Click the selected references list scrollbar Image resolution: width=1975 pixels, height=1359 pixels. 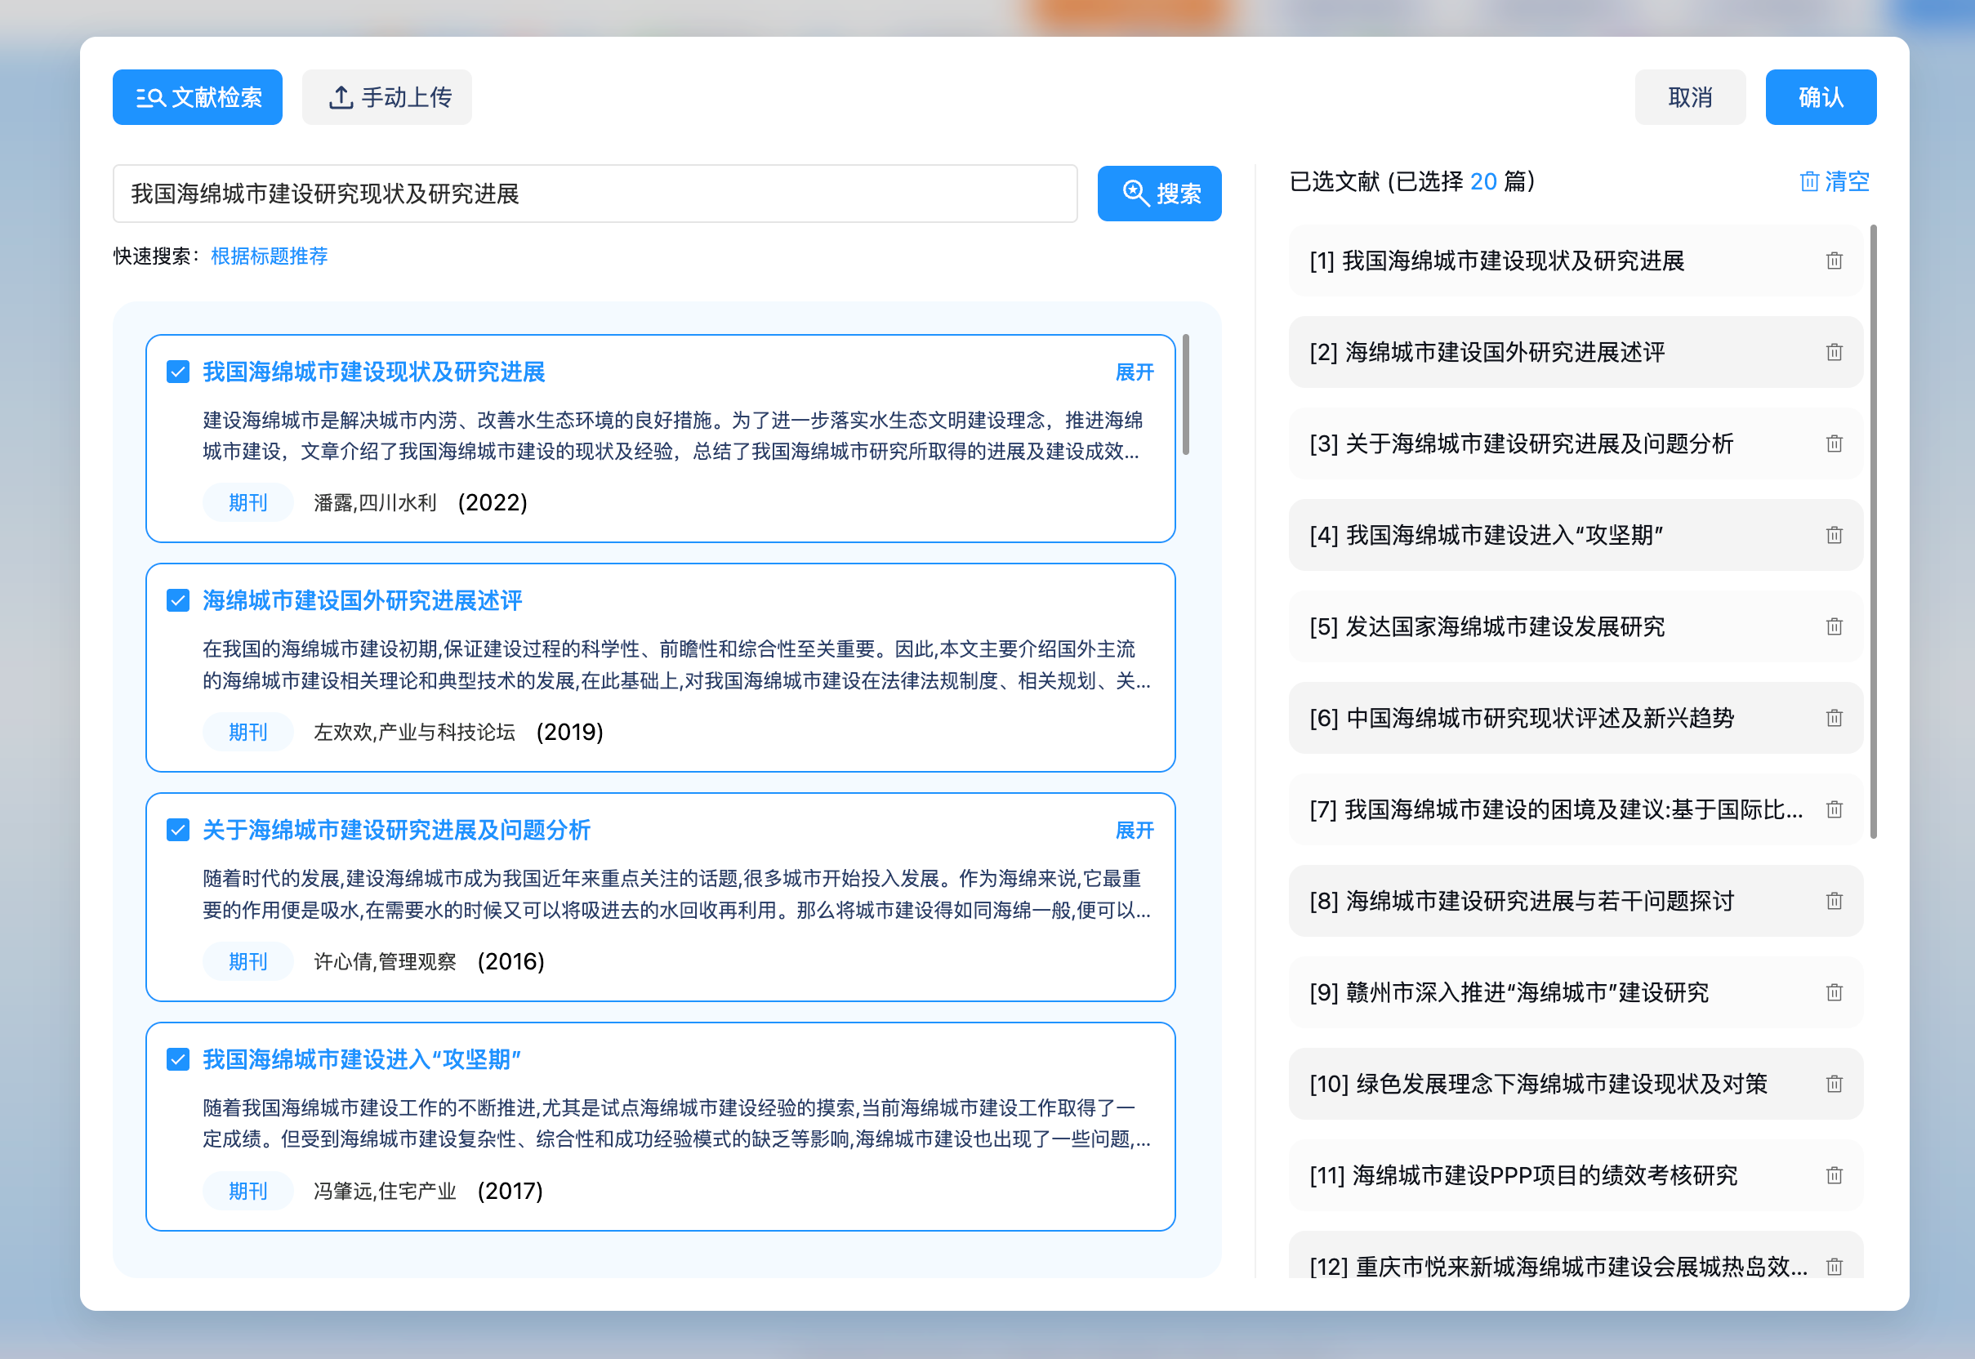1873,531
